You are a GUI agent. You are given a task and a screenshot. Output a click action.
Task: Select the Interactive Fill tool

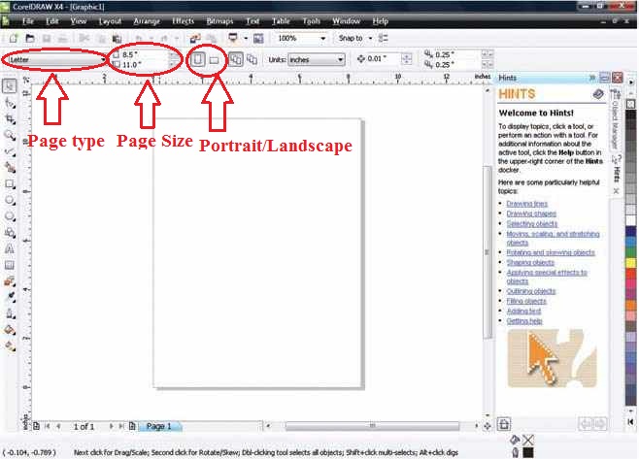[10, 346]
